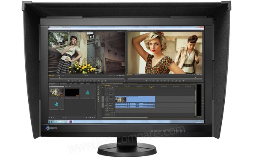Play video in Program monitor
Viewport: 253px width, 158px height.
[x=165, y=81]
